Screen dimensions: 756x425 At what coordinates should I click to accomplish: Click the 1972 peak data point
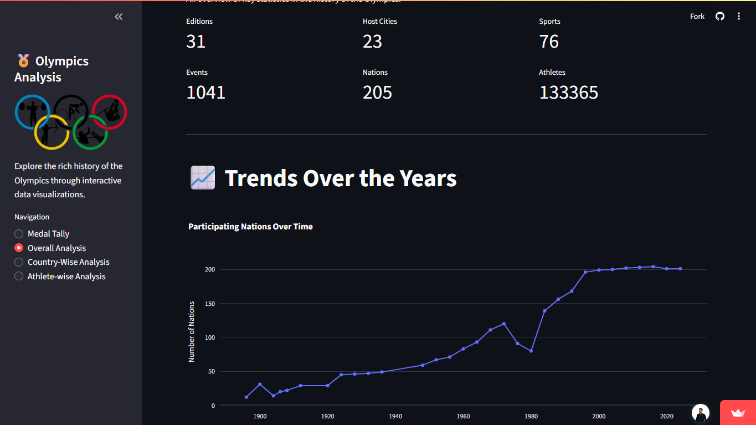coord(504,324)
